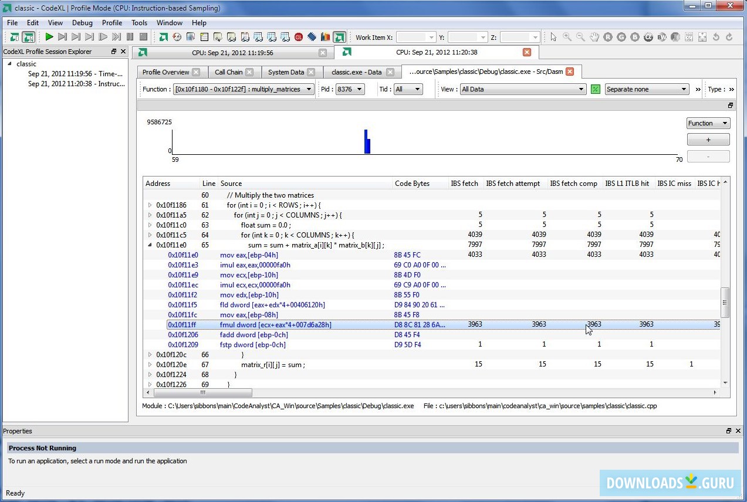747x502 pixels.
Task: Click the blue memory chip toolbar icon
Action: pyautogui.click(x=312, y=37)
